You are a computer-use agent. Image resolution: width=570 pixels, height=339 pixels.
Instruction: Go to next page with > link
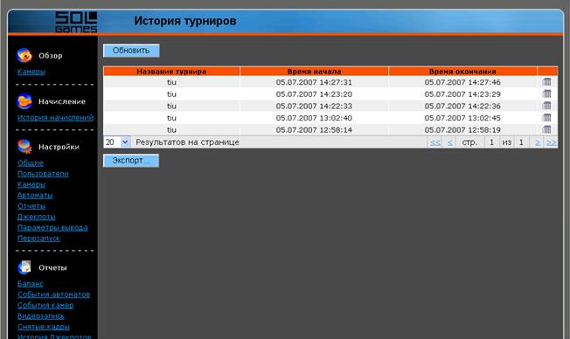(538, 142)
